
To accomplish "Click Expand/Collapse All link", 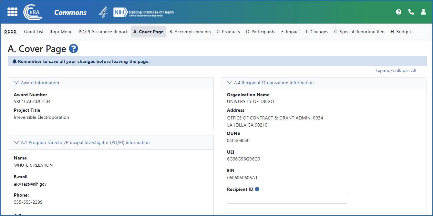I will [x=396, y=70].
